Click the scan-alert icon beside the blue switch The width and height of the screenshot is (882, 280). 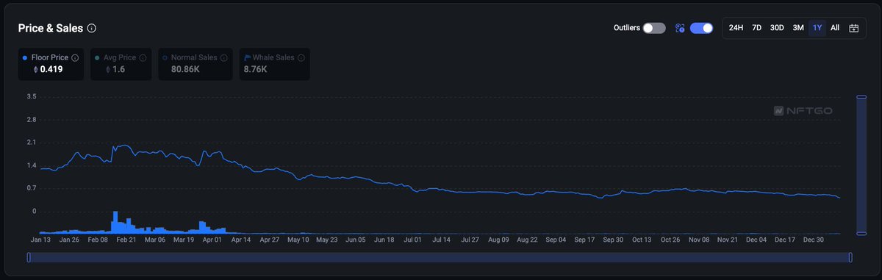pos(680,28)
